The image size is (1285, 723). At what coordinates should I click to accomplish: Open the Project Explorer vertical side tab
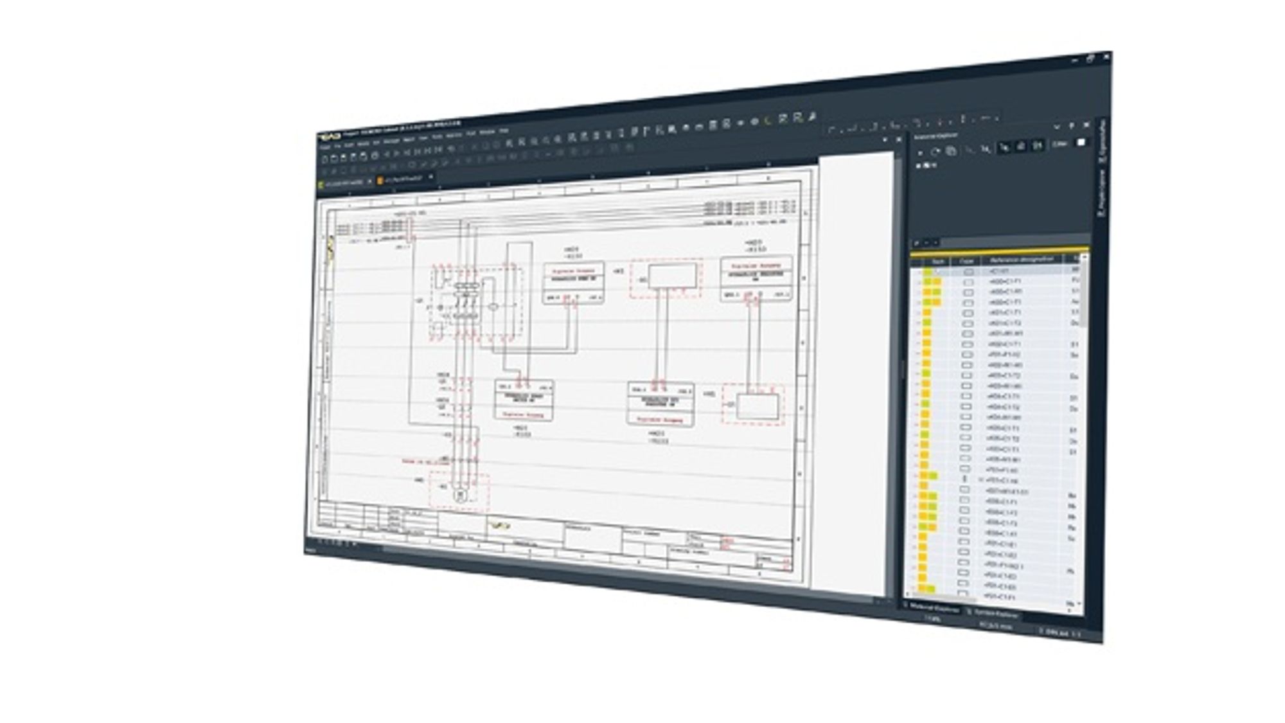1101,193
